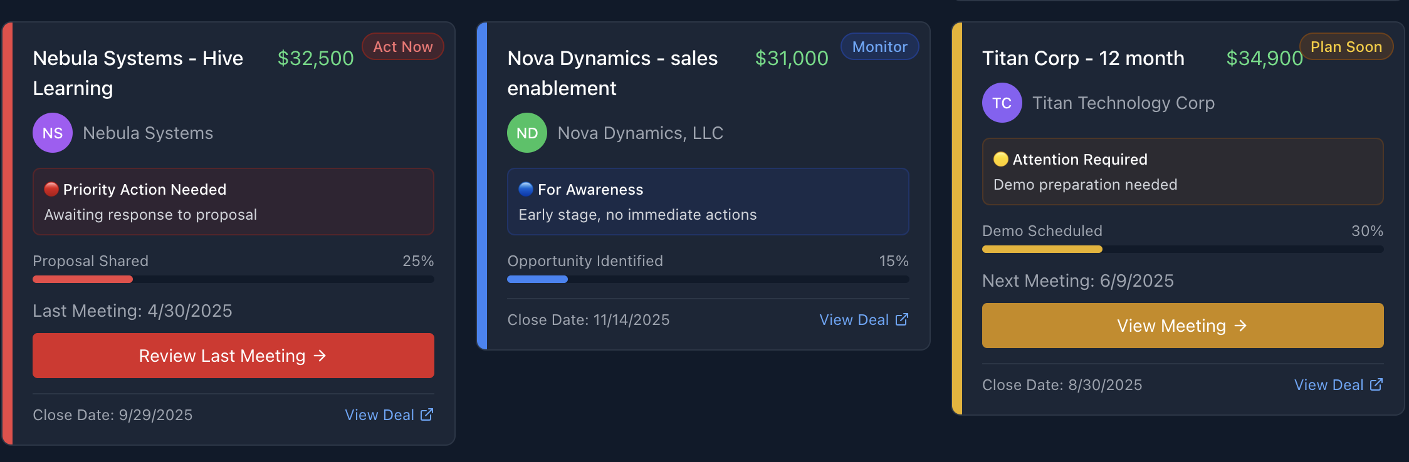Viewport: 1409px width, 462px height.
Task: Click the Plan Soon badge
Action: (x=1346, y=47)
